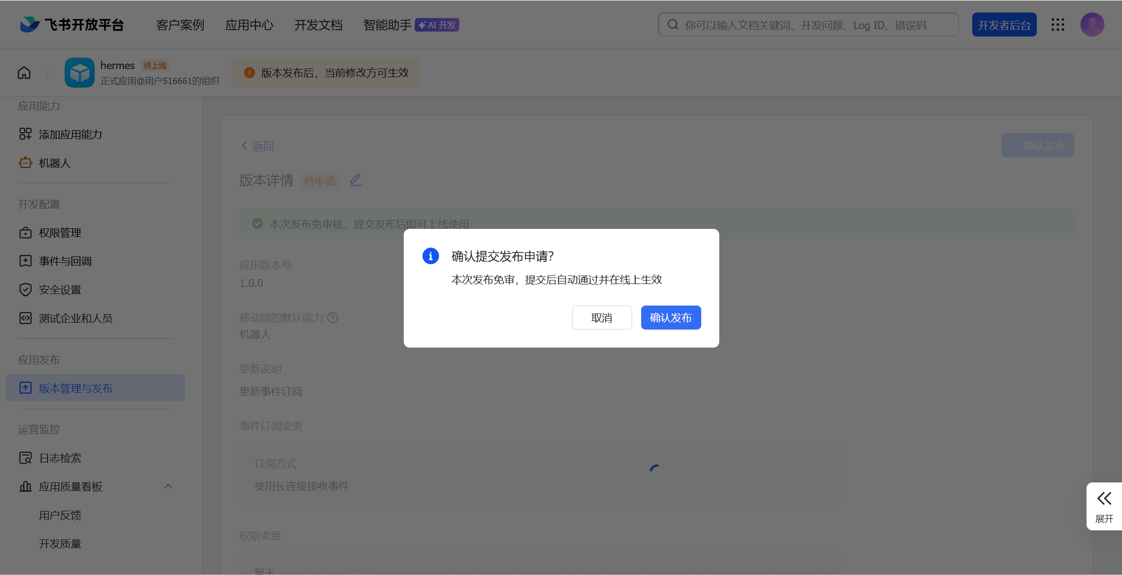1122x575 pixels.
Task: Click the search magnifier icon
Action: [x=673, y=25]
